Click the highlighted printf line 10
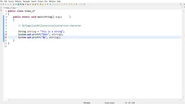The image size is (185, 104). coord(39,37)
